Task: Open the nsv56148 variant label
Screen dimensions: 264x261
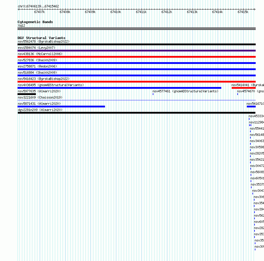Action: tap(257, 135)
